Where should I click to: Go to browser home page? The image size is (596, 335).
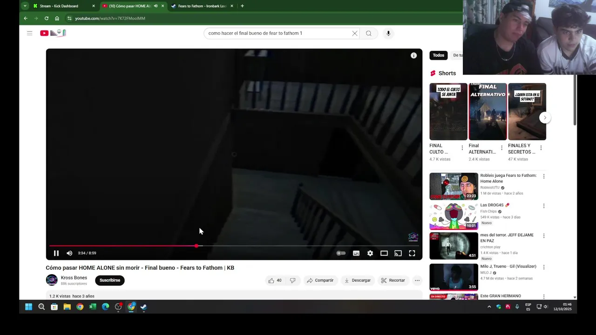[57, 18]
